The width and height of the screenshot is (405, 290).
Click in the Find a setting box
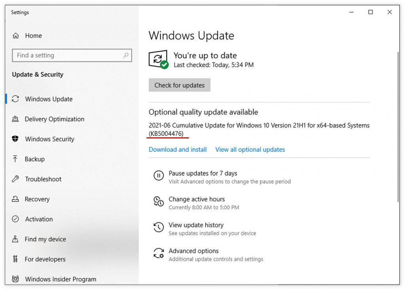coord(67,55)
